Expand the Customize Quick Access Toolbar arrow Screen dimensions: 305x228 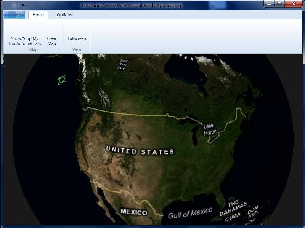24,5
